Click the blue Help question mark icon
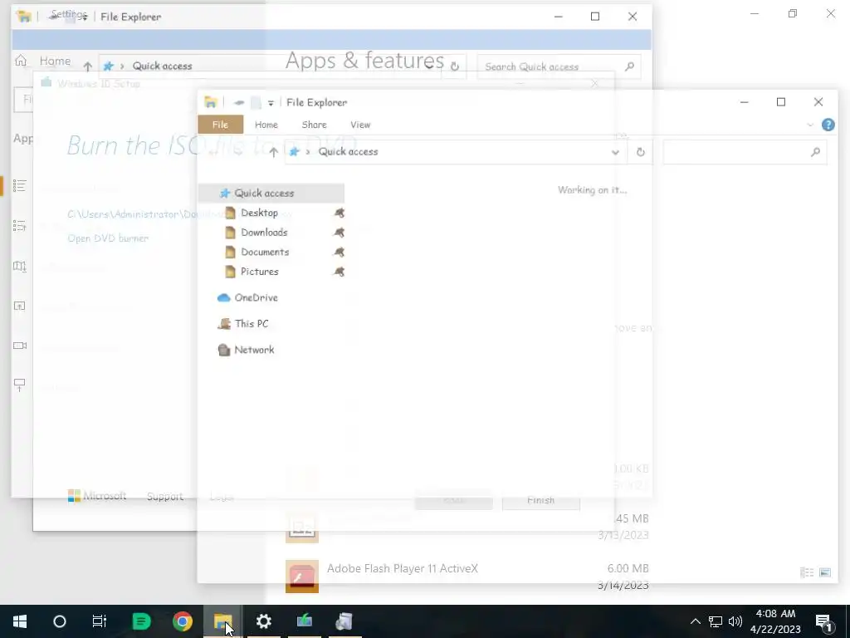 point(828,125)
